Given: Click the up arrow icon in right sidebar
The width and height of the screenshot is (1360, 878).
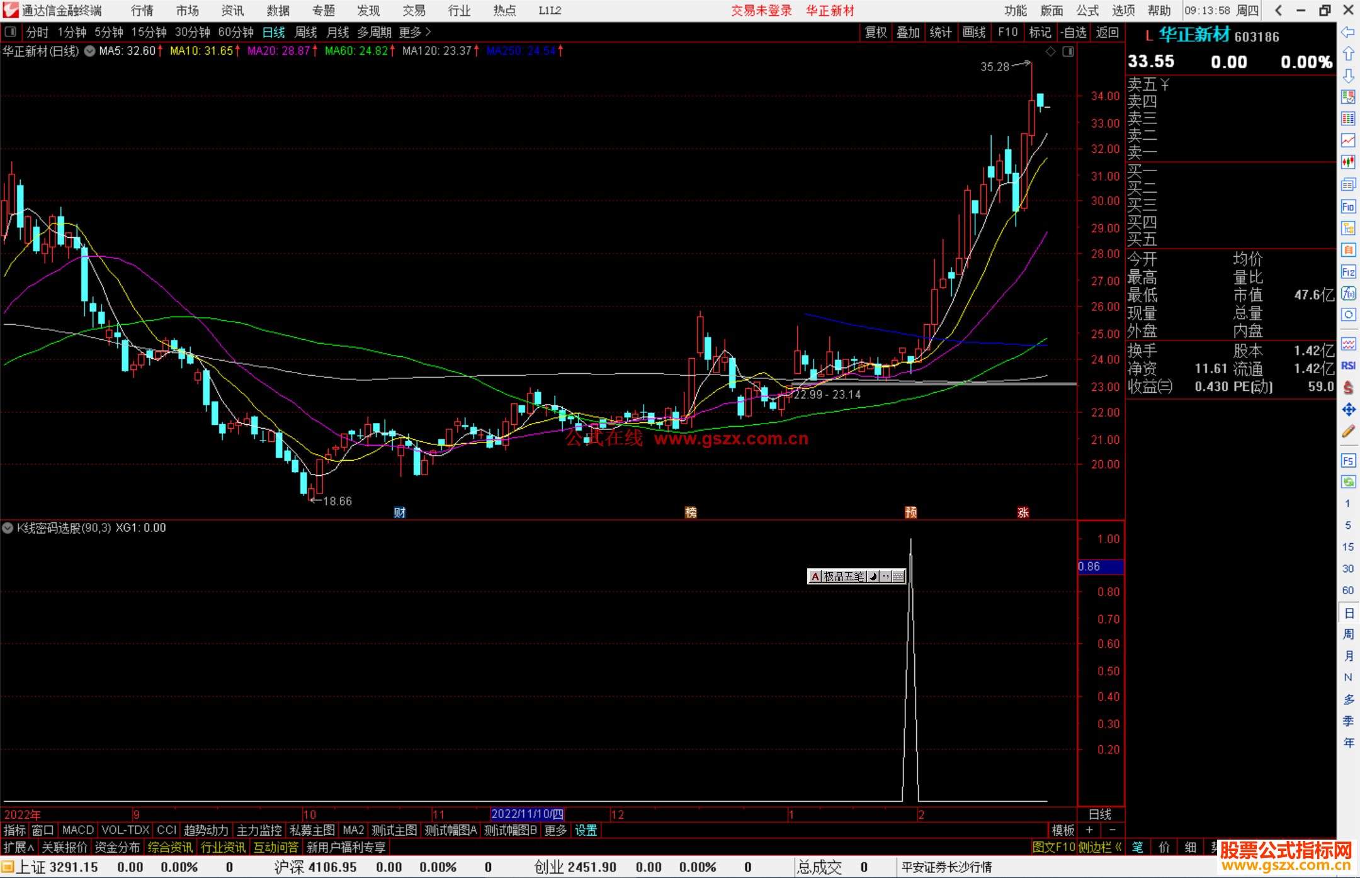Looking at the screenshot, I should coord(1347,54).
